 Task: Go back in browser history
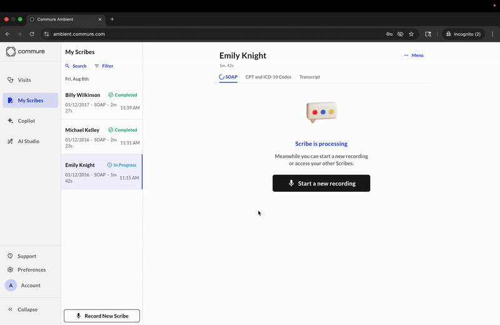[x=7, y=34]
